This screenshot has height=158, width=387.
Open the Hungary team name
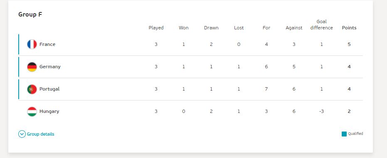click(x=49, y=111)
